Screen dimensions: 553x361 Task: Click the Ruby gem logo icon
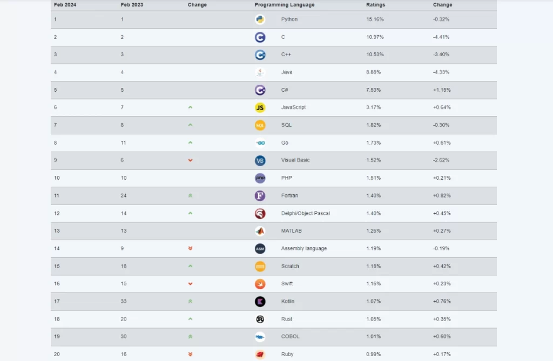pyautogui.click(x=260, y=355)
